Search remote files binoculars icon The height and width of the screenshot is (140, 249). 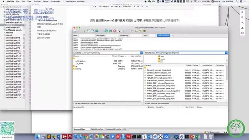pyautogui.click(x=144, y=31)
